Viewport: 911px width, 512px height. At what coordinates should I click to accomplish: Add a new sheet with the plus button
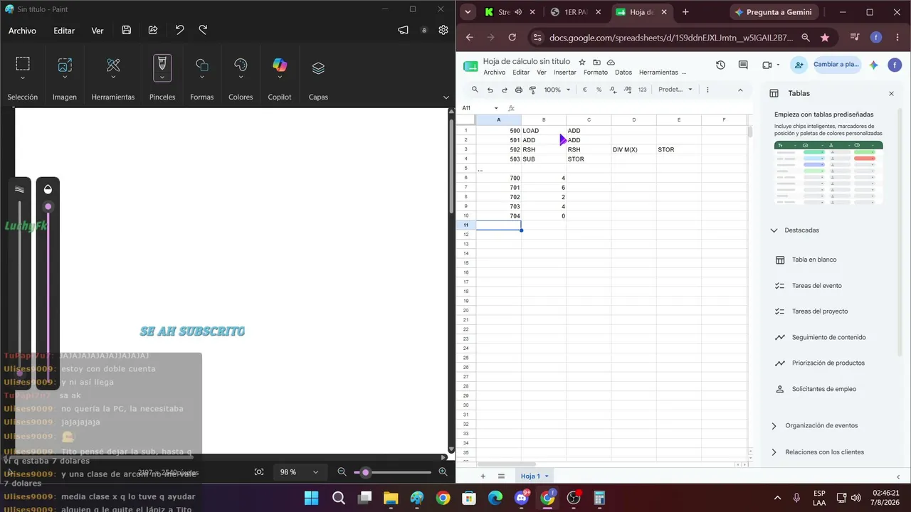click(483, 476)
